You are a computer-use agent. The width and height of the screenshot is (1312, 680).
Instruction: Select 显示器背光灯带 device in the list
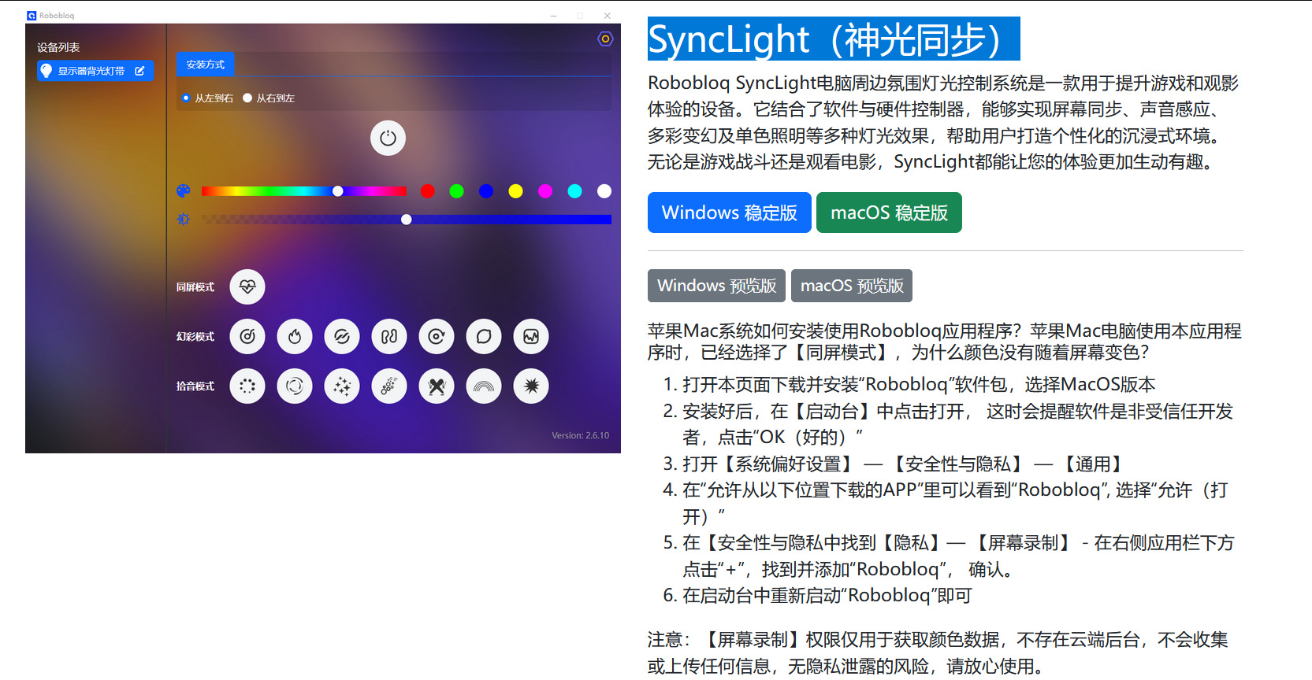[x=95, y=71]
